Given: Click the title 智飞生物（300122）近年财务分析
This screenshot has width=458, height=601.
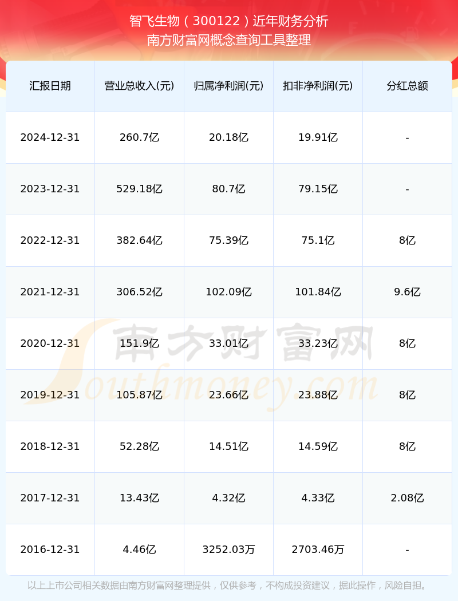Looking at the screenshot, I should tap(229, 21).
